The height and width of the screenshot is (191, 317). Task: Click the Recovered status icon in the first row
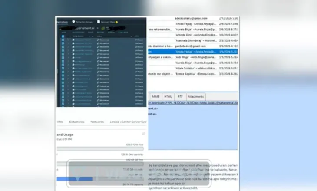click(x=98, y=40)
